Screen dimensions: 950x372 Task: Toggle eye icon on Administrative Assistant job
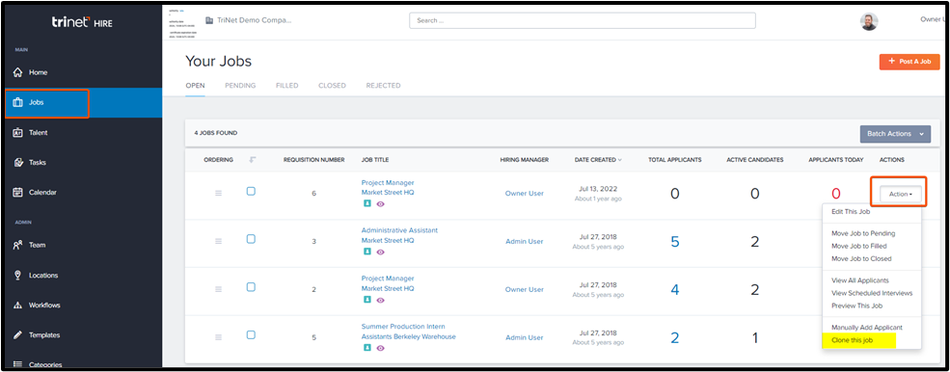pyautogui.click(x=381, y=252)
